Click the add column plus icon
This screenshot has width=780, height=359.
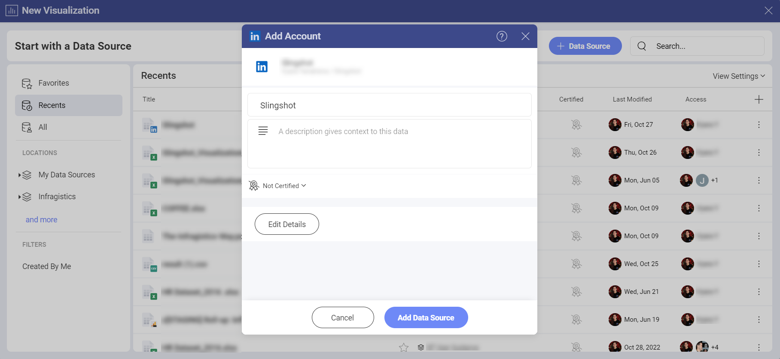coord(759,99)
